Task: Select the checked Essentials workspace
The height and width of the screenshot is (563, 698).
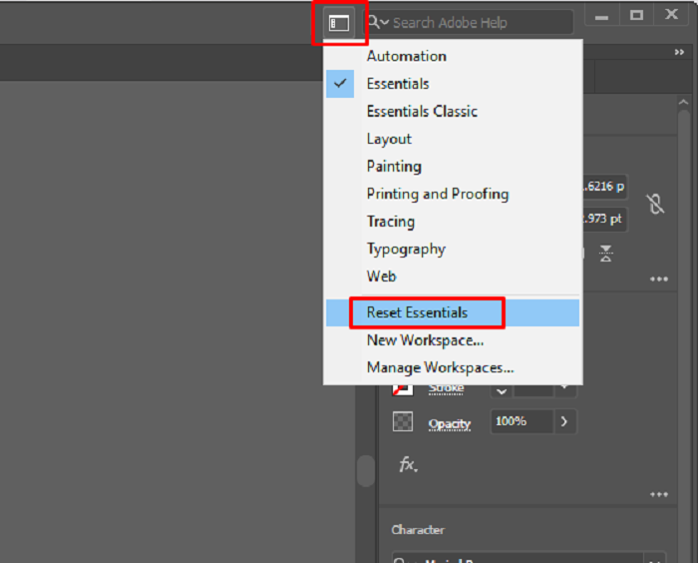Action: pyautogui.click(x=398, y=84)
